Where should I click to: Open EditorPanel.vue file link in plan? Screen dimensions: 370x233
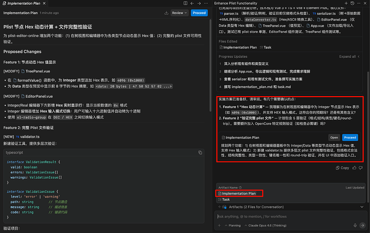37,96
